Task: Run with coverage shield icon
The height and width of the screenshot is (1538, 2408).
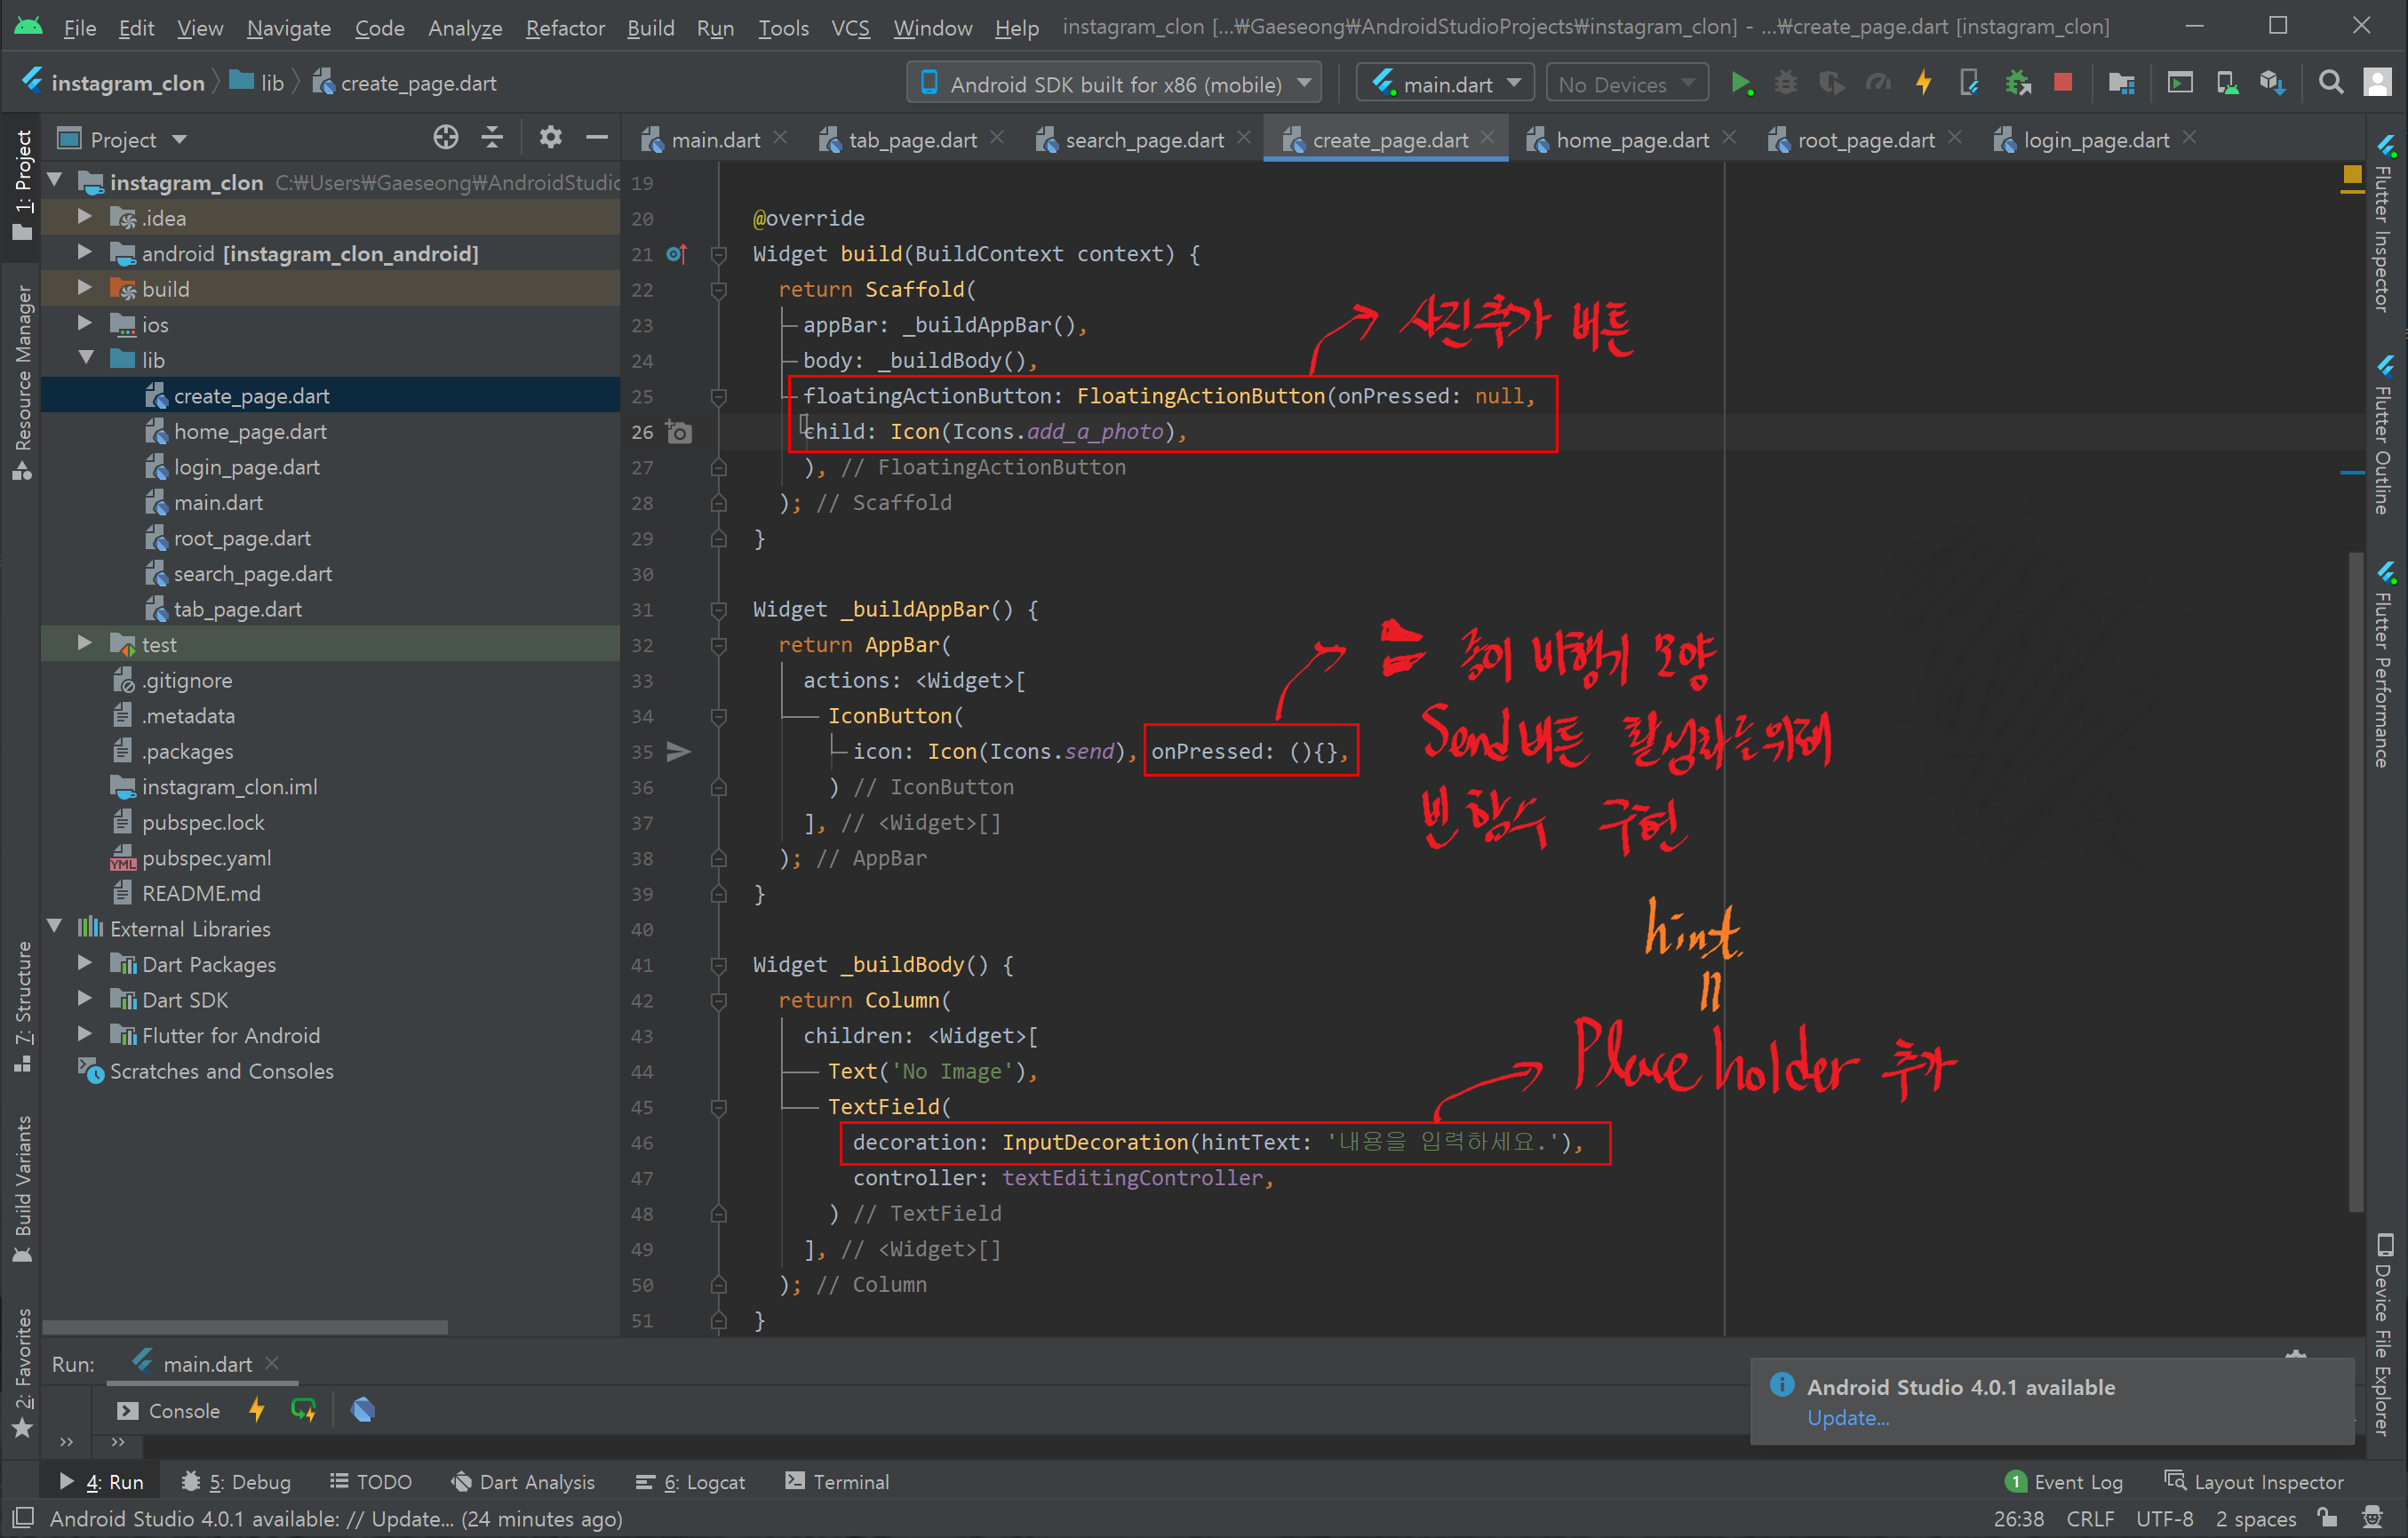Action: pos(1831,83)
